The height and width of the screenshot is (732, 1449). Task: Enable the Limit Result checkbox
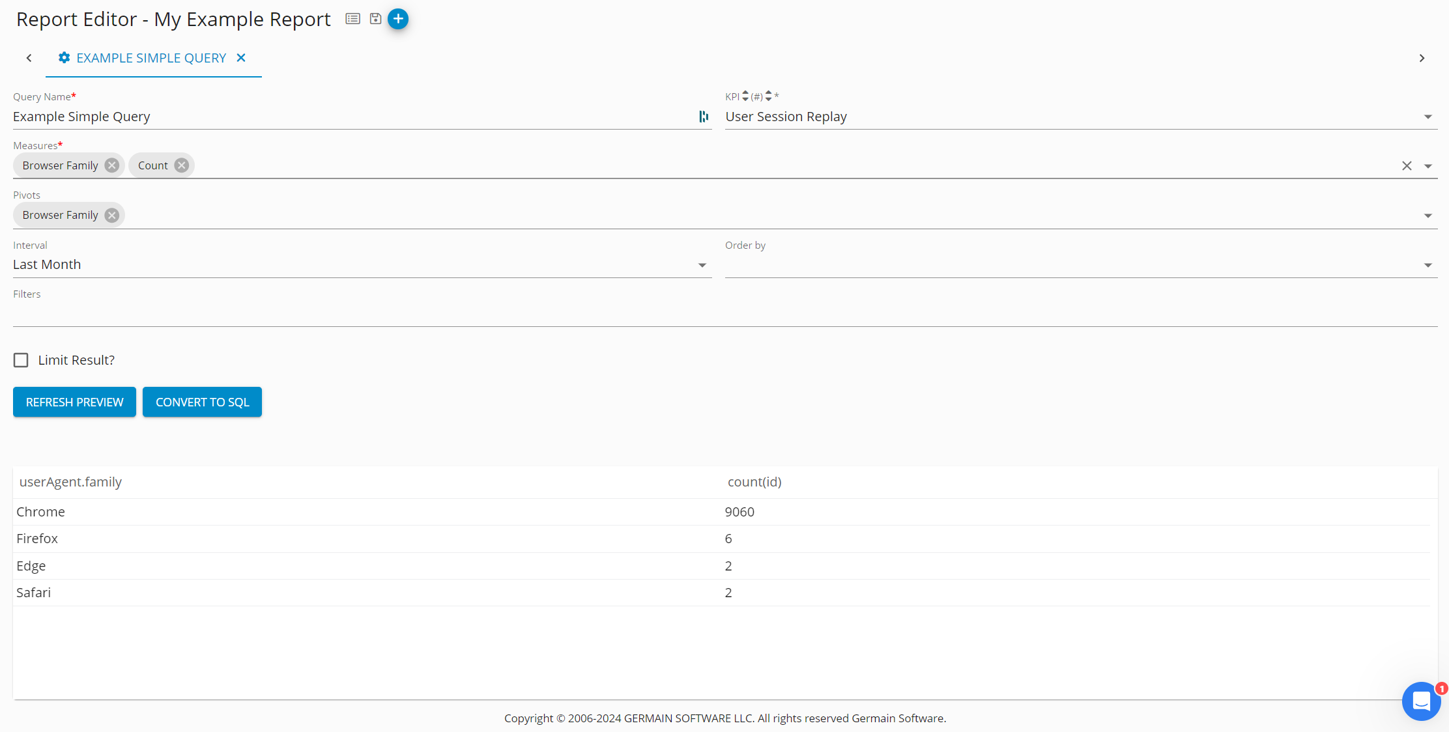point(21,360)
